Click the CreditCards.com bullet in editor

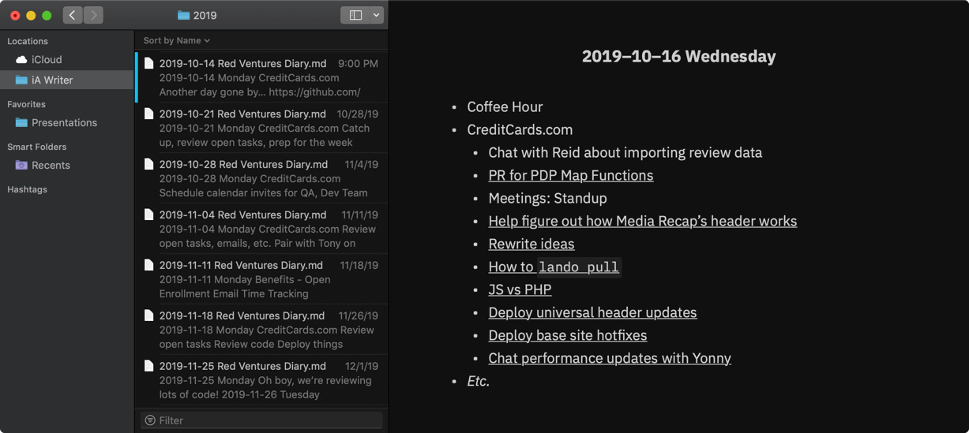(520, 129)
